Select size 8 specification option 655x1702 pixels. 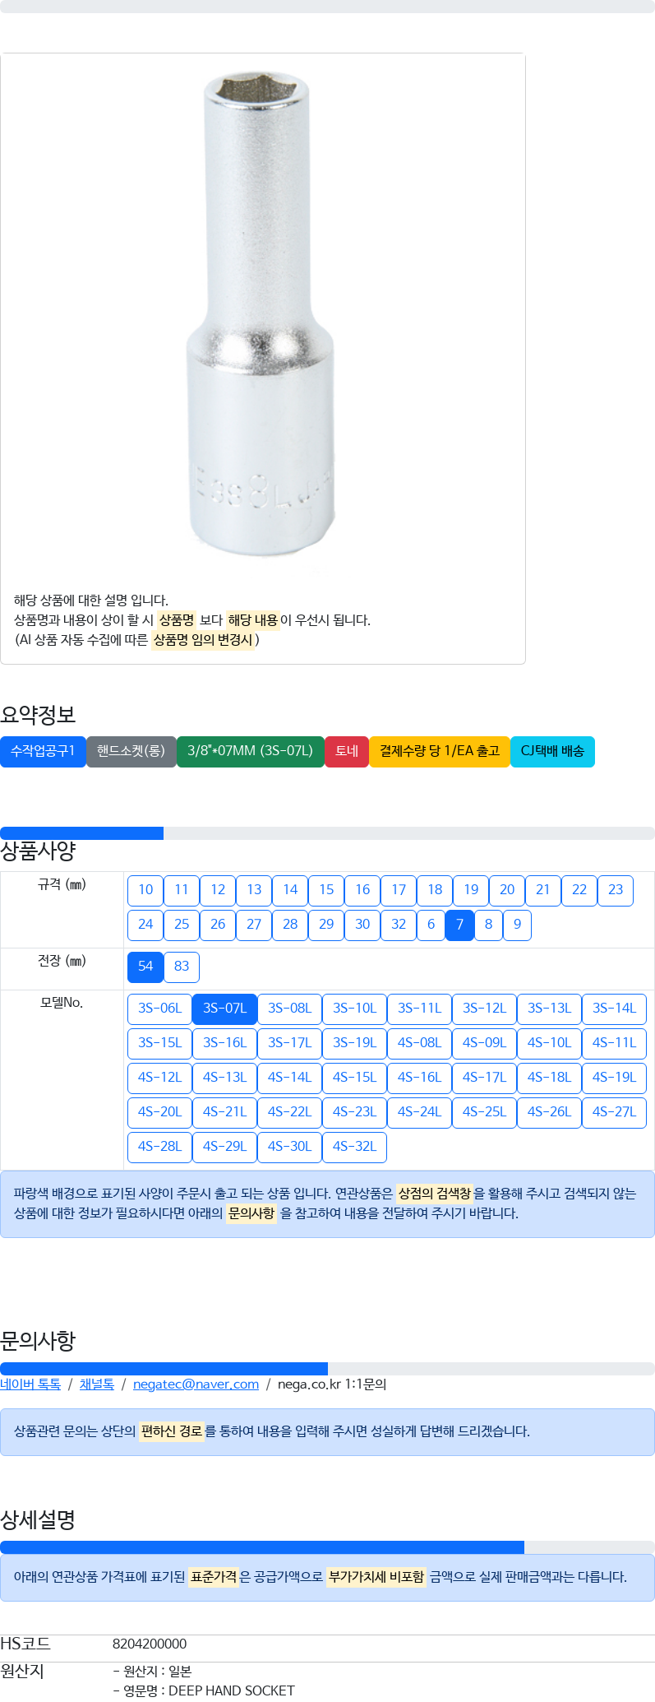tap(488, 925)
